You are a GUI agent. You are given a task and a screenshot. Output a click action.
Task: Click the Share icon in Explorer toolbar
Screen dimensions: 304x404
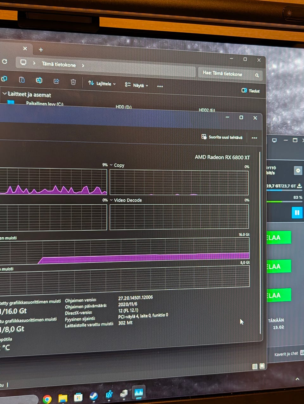(x=56, y=81)
